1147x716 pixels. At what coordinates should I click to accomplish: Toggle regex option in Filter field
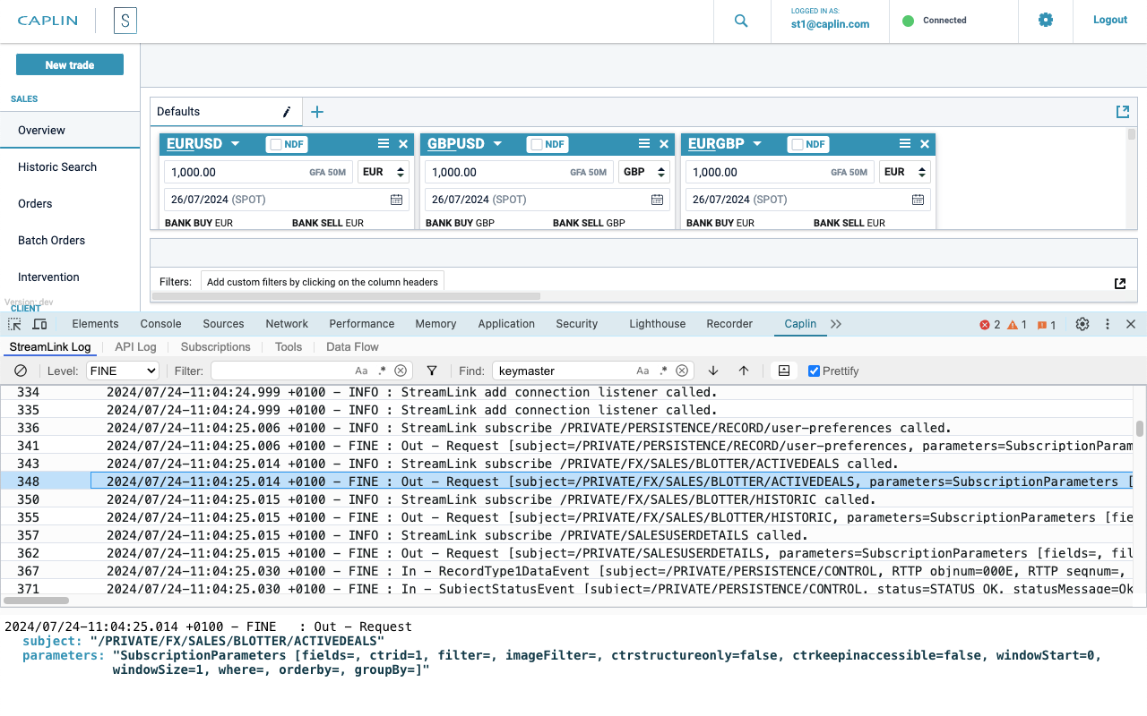382,371
